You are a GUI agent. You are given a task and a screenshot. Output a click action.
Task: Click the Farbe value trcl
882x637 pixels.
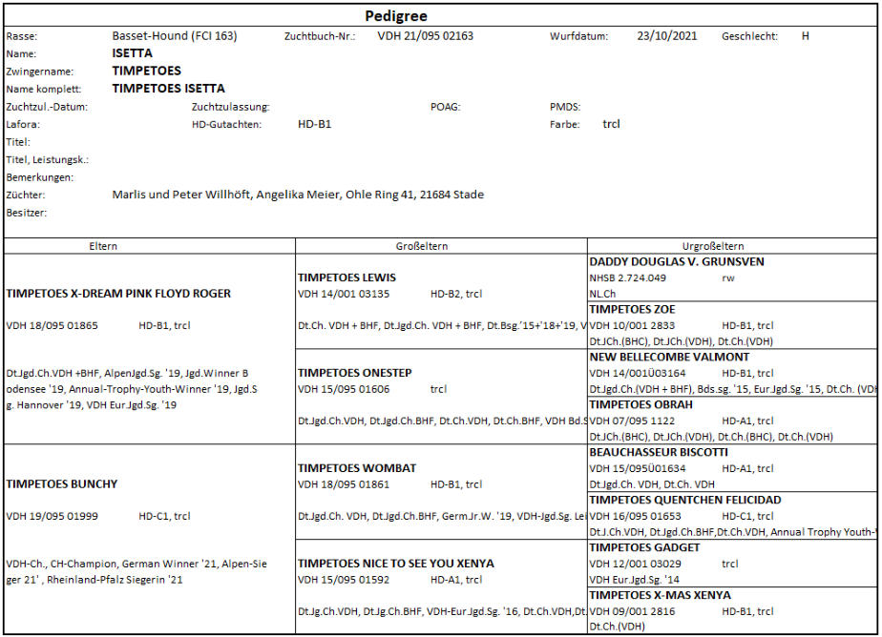point(611,124)
